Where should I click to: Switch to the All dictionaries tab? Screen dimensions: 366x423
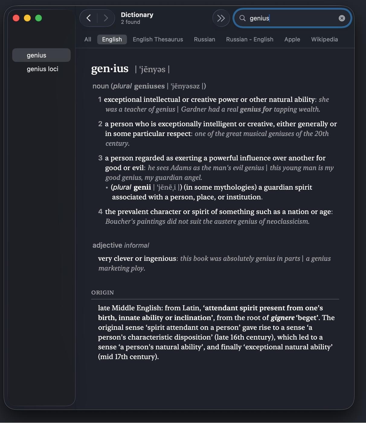click(x=88, y=39)
